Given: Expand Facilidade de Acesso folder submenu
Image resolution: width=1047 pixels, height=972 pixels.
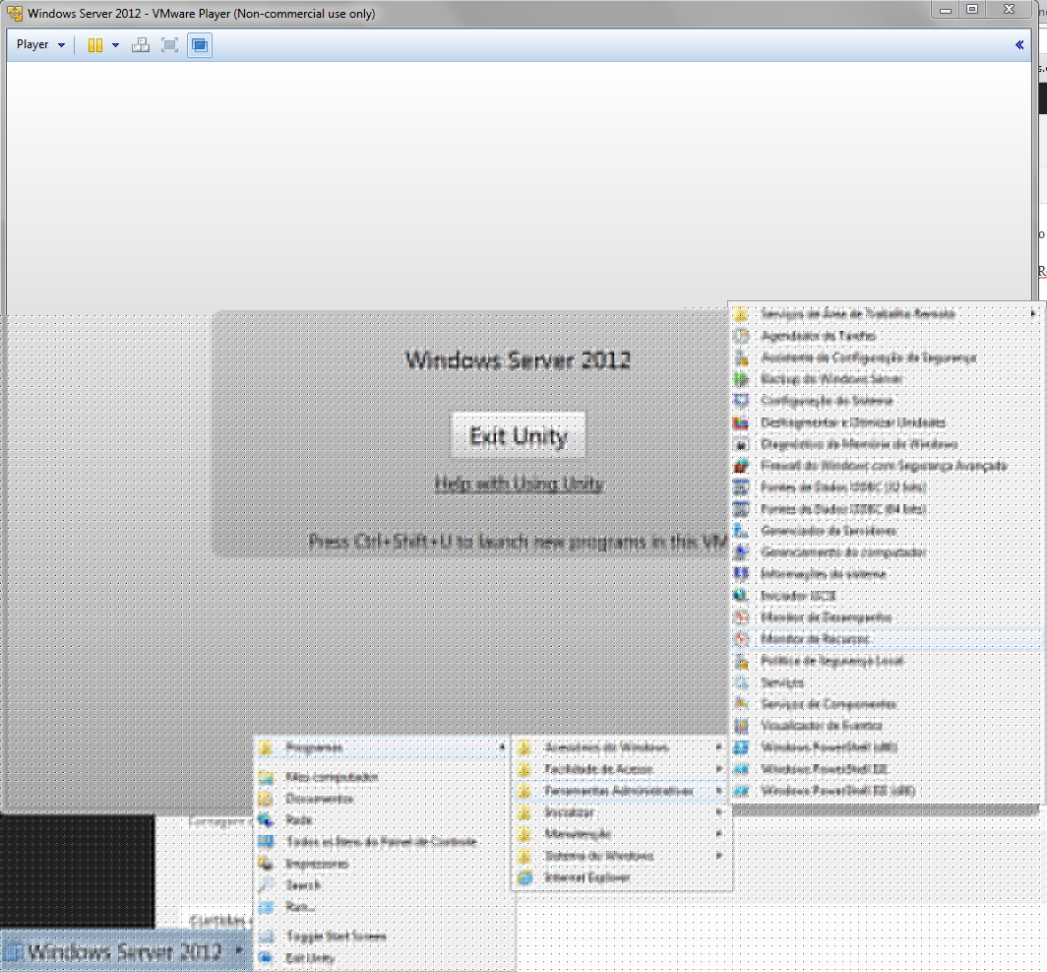Looking at the screenshot, I should coord(622,769).
